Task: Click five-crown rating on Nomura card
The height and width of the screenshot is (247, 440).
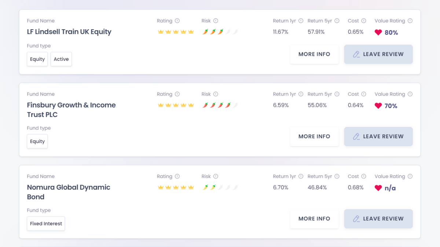Action: tap(176, 188)
